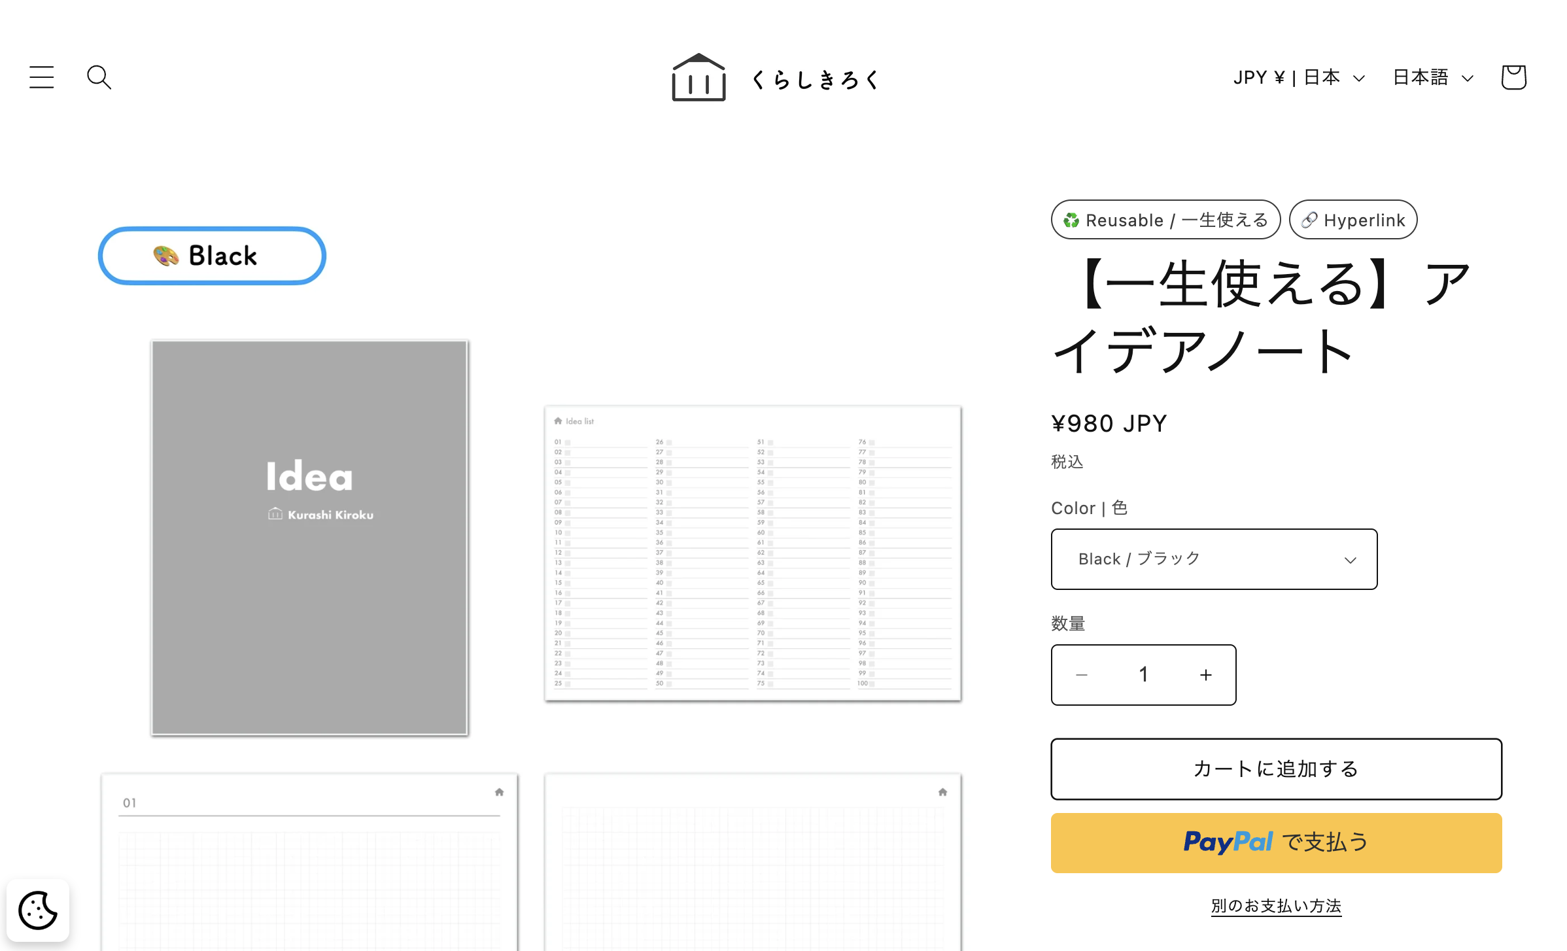
Task: Click the カートに追加する button
Action: (1276, 769)
